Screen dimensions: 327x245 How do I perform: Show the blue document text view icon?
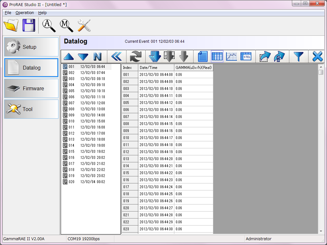pos(202,56)
